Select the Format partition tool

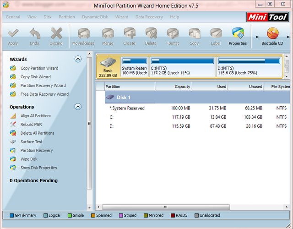click(x=173, y=37)
